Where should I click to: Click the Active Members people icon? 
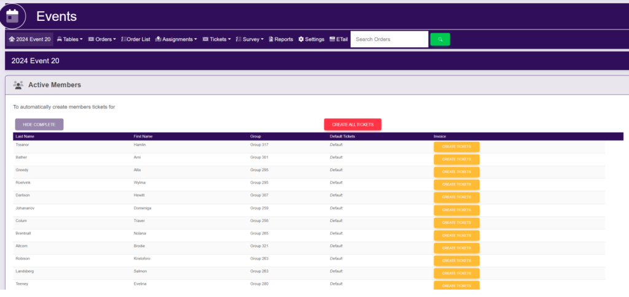(x=18, y=85)
